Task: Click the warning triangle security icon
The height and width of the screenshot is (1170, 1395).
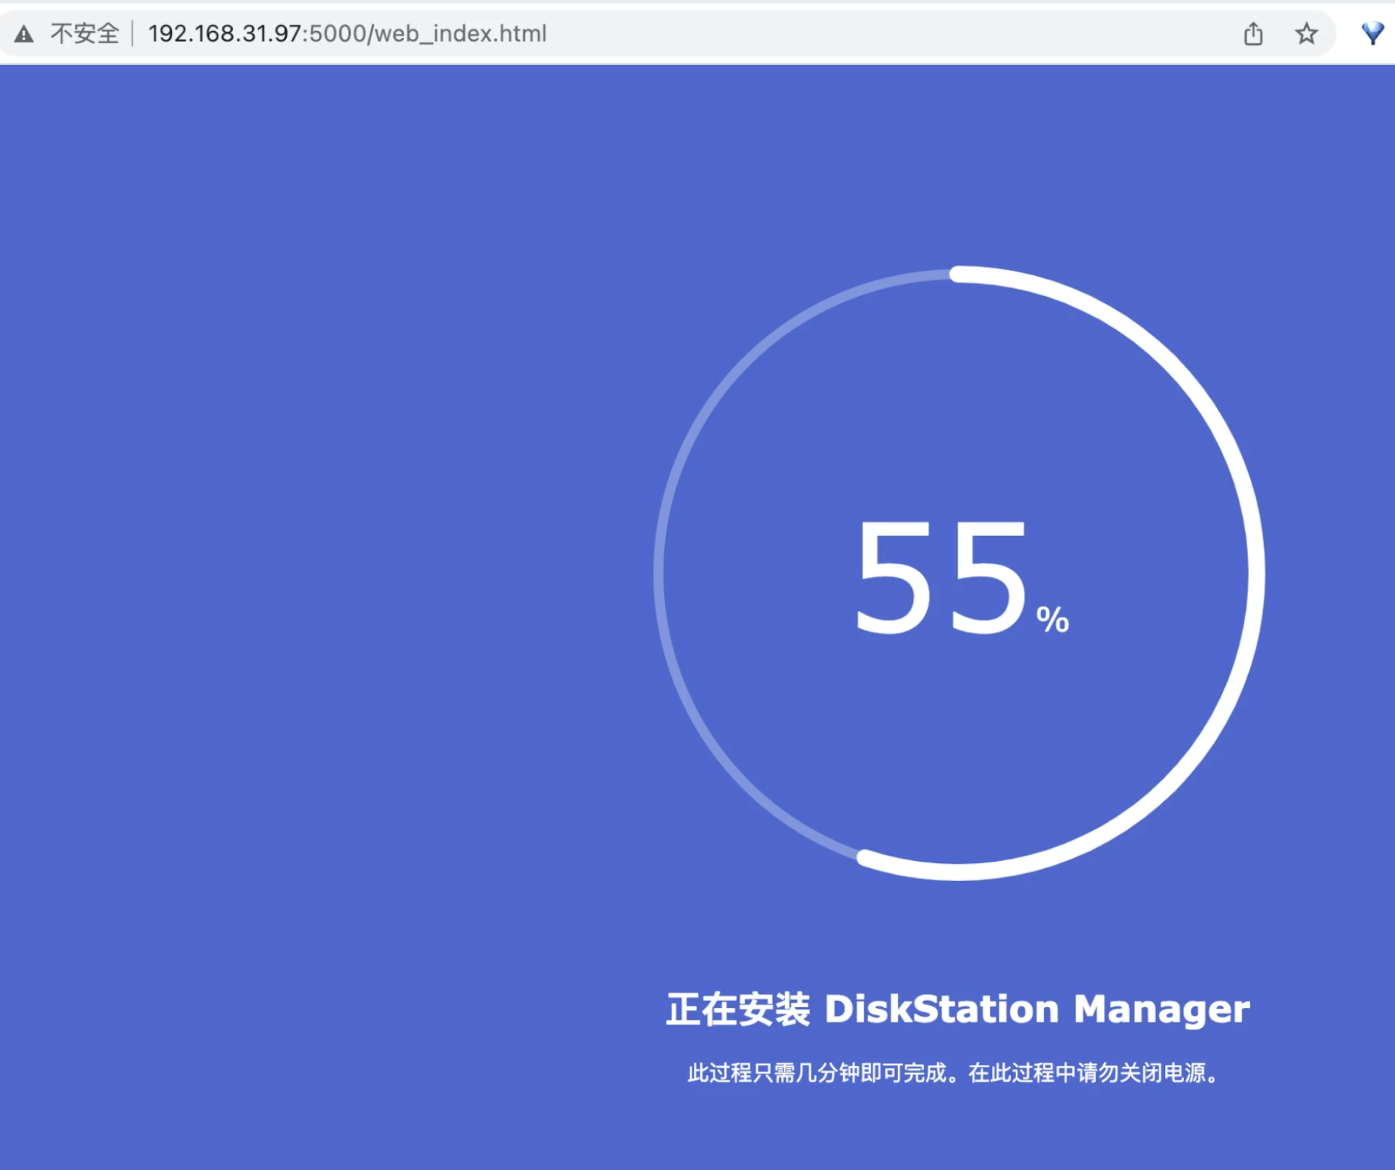Action: coord(24,32)
